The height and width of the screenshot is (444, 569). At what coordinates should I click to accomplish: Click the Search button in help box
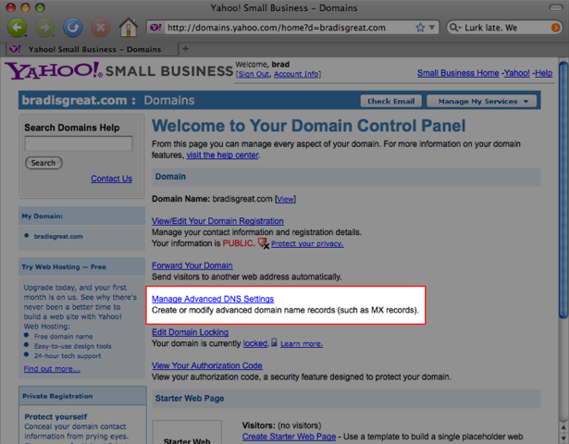point(43,163)
